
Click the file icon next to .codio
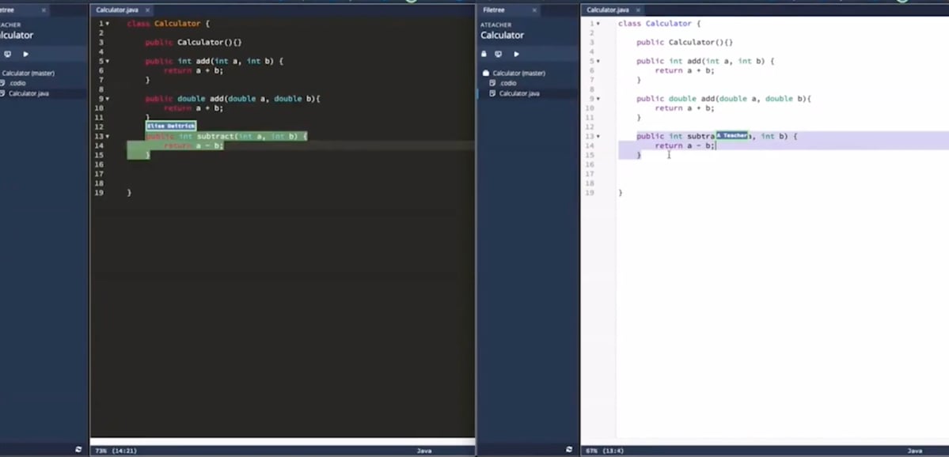tap(493, 83)
